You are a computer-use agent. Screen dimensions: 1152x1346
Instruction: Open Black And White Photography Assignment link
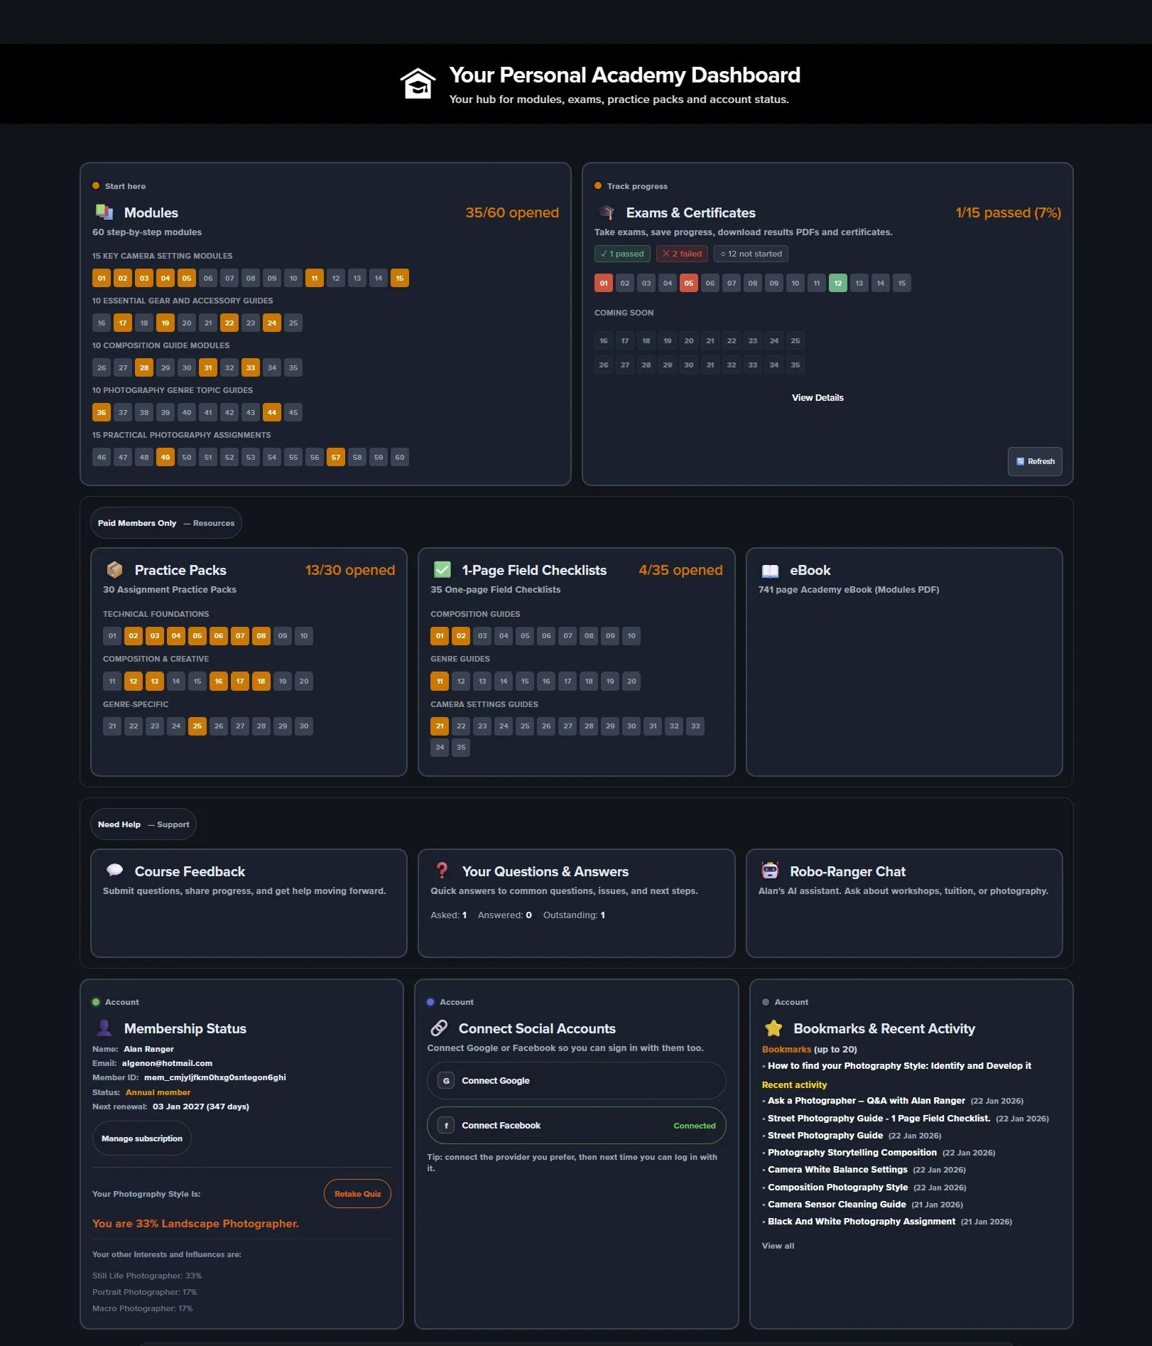click(862, 1221)
